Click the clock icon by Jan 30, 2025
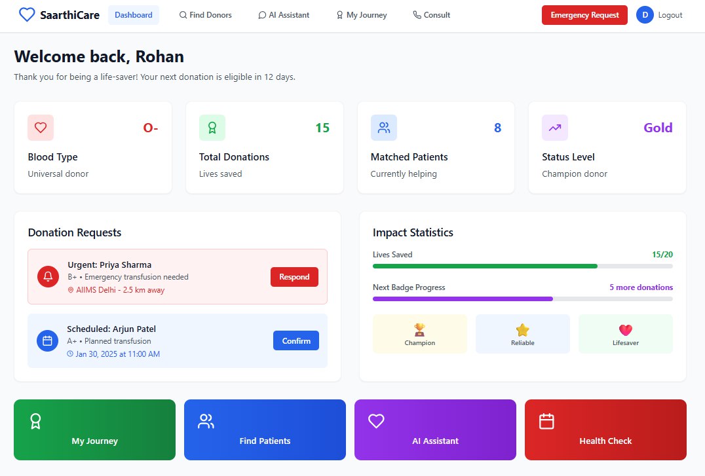The image size is (705, 476). pyautogui.click(x=70, y=354)
